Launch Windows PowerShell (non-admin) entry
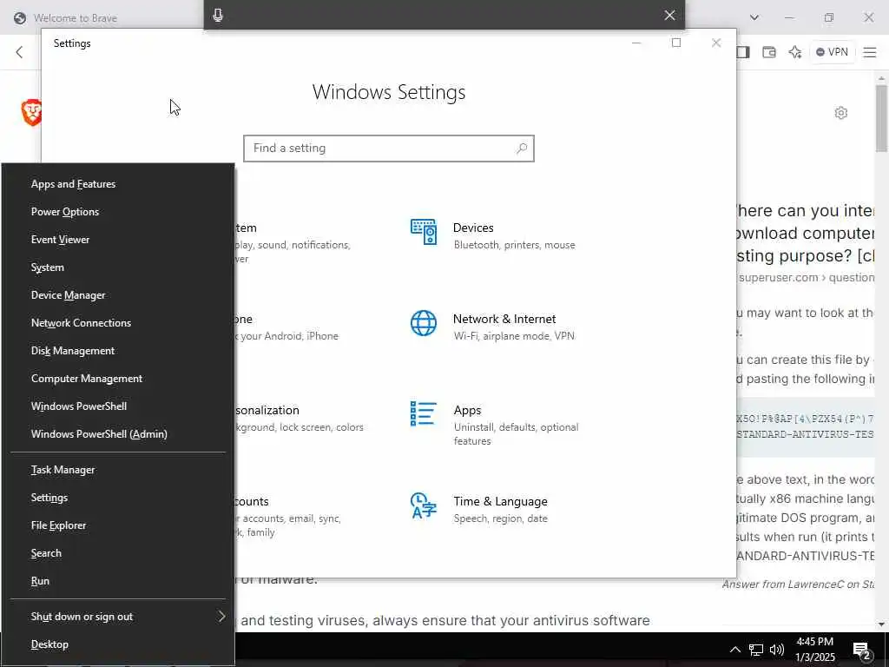Screen dimensions: 889x667 click(118, 406)
